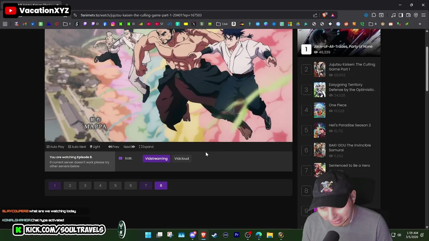
Task: Open Snipping Tool from the taskbar
Action: (x=170, y=235)
